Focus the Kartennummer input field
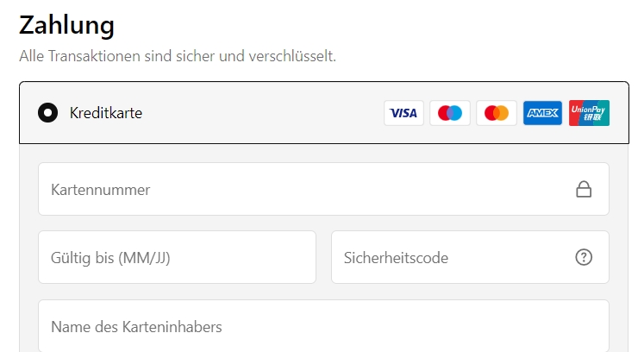 pos(323,189)
